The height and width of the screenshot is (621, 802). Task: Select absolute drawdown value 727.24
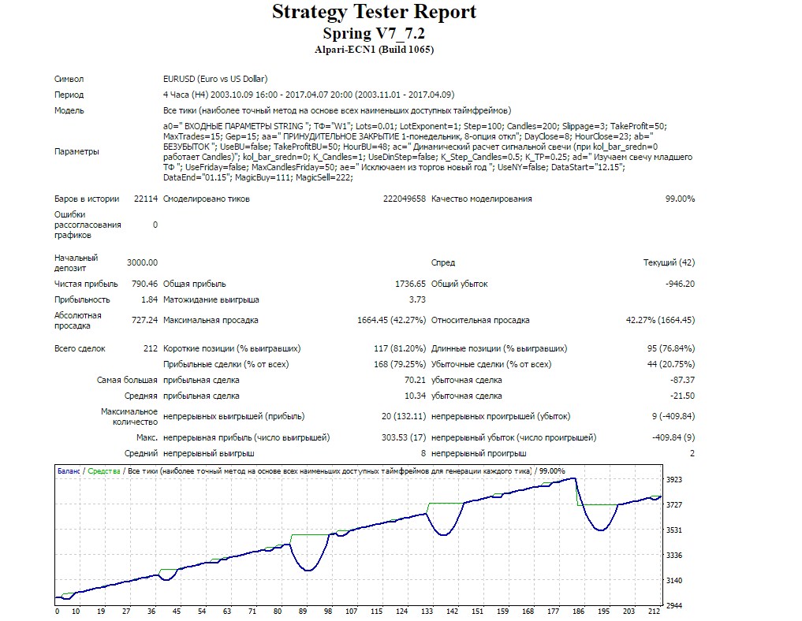point(145,320)
